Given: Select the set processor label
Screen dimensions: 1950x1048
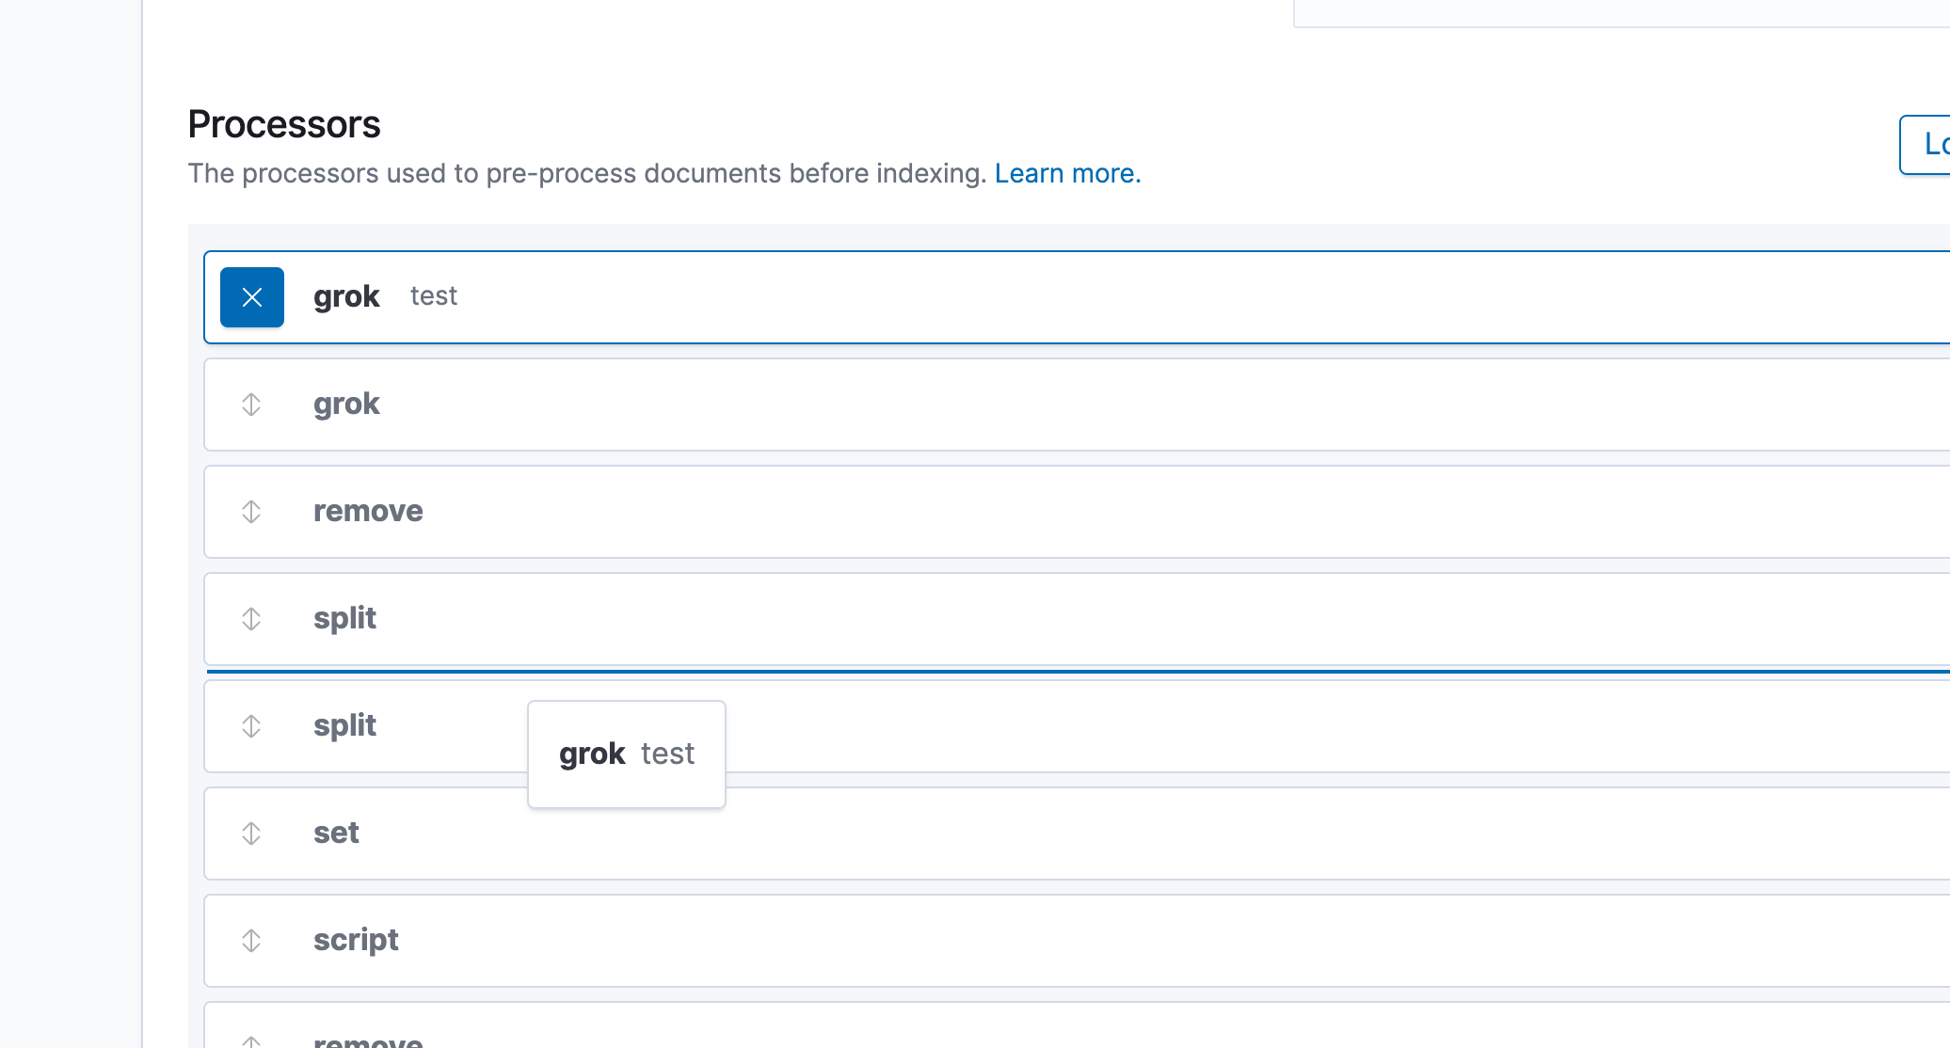Looking at the screenshot, I should click(336, 834).
